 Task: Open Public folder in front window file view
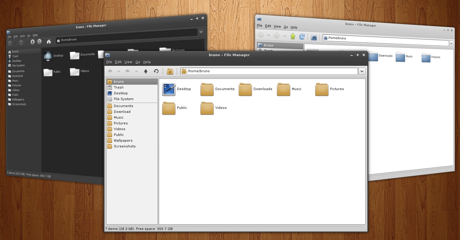click(x=169, y=108)
